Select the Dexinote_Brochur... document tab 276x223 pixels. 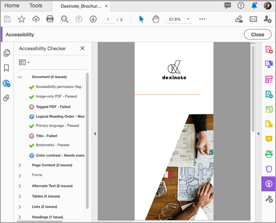(x=81, y=6)
